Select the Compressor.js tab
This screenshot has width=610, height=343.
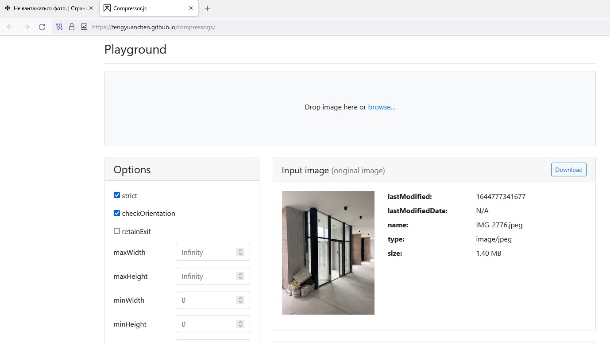point(145,8)
